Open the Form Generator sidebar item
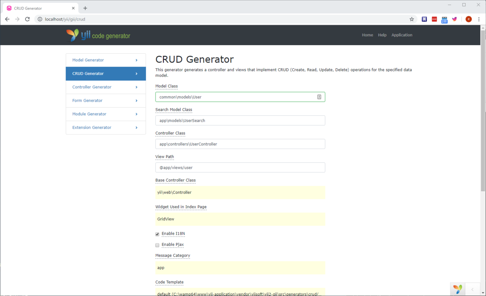The width and height of the screenshot is (486, 296). (106, 101)
